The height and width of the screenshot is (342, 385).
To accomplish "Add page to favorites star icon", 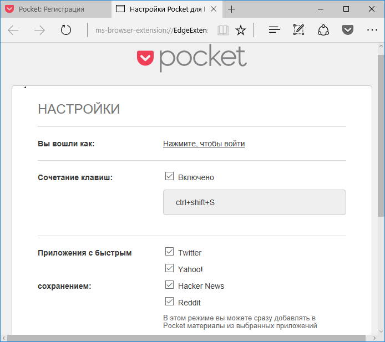I will pyautogui.click(x=241, y=30).
